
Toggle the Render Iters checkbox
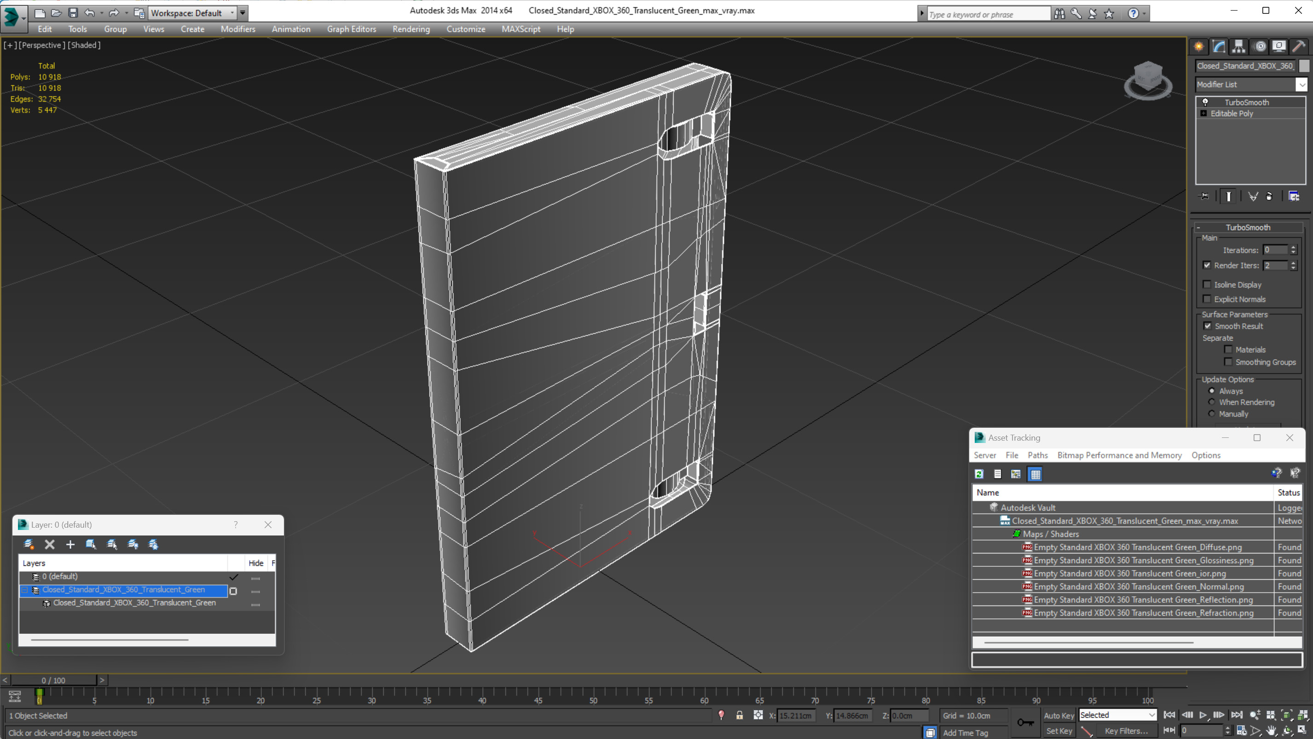click(x=1207, y=265)
